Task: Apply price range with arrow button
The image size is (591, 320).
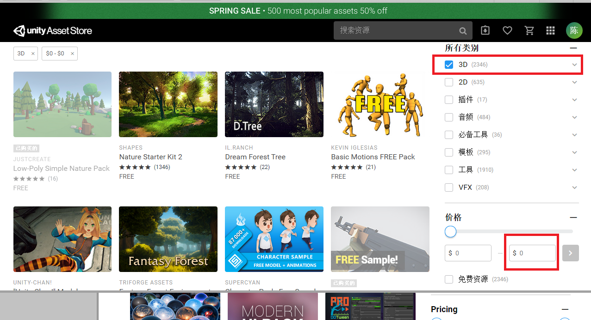Action: pyautogui.click(x=571, y=253)
